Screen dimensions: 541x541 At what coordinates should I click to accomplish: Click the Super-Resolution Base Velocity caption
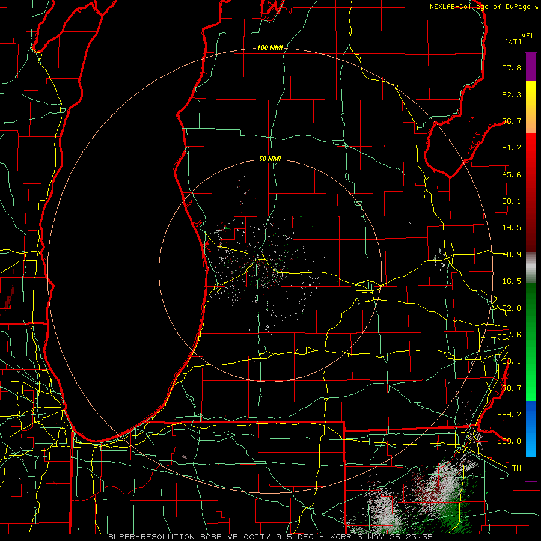tap(270, 537)
